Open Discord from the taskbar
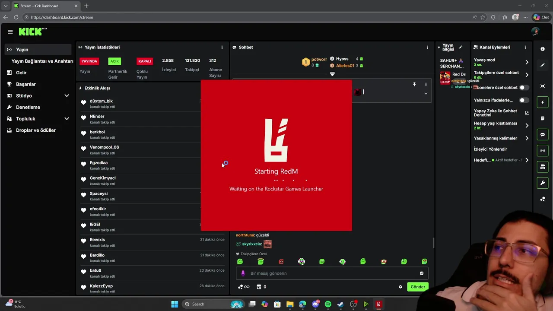 [x=315, y=304]
